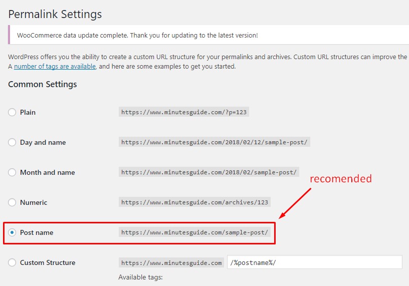Viewport: 409px width, 286px height.
Task: Select the Month and name radio button
Action: point(12,172)
